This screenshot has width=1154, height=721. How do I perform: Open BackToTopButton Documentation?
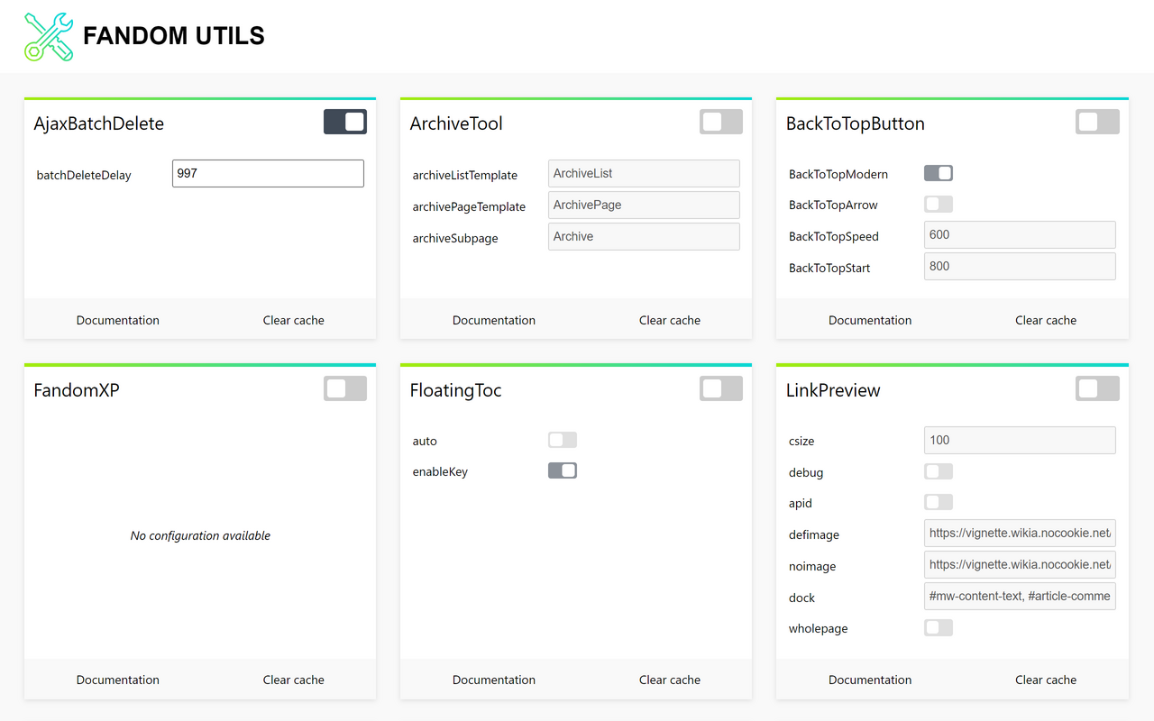point(870,320)
